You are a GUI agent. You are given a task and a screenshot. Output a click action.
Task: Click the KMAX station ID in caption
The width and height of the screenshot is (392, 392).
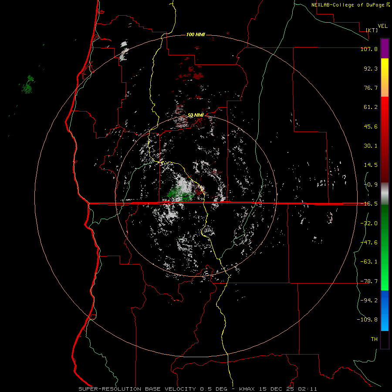(247, 389)
